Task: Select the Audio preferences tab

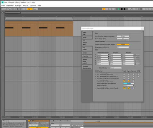Action: tap(87, 37)
